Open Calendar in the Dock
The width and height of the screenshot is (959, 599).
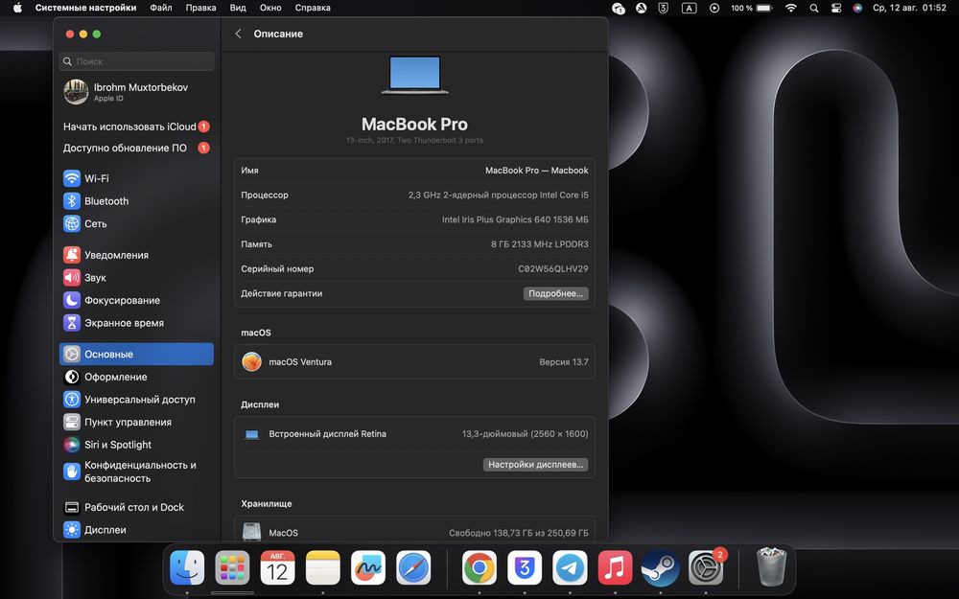pos(278,567)
